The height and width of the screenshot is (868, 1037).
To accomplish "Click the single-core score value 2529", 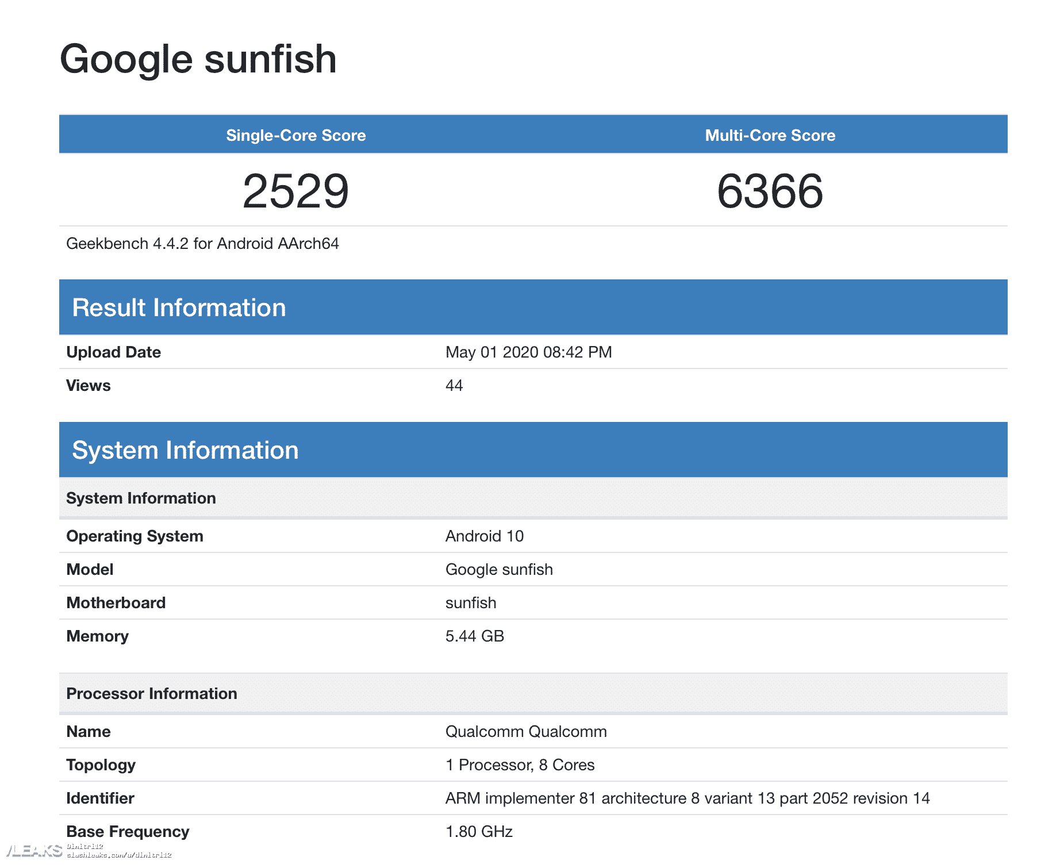I will 295,191.
